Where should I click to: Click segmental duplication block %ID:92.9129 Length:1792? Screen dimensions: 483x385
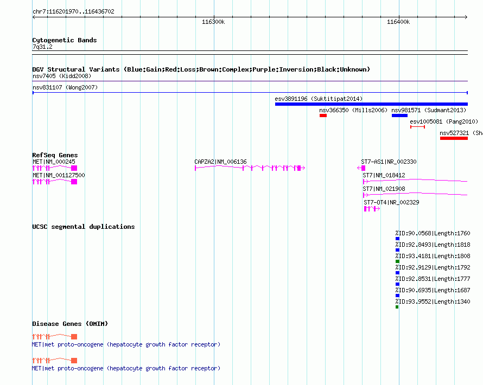point(397,273)
